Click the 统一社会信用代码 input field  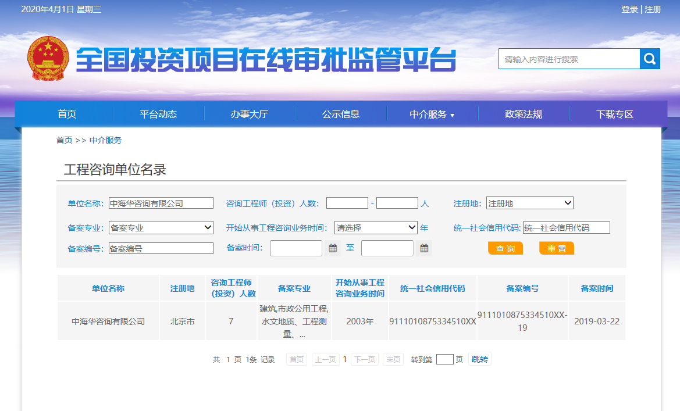coord(566,227)
